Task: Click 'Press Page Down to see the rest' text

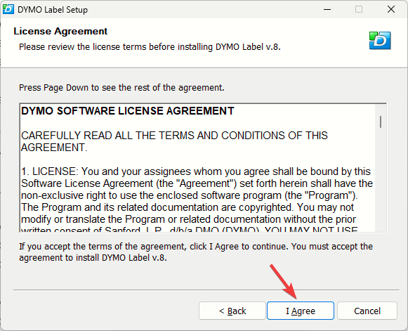Action: pos(121,88)
